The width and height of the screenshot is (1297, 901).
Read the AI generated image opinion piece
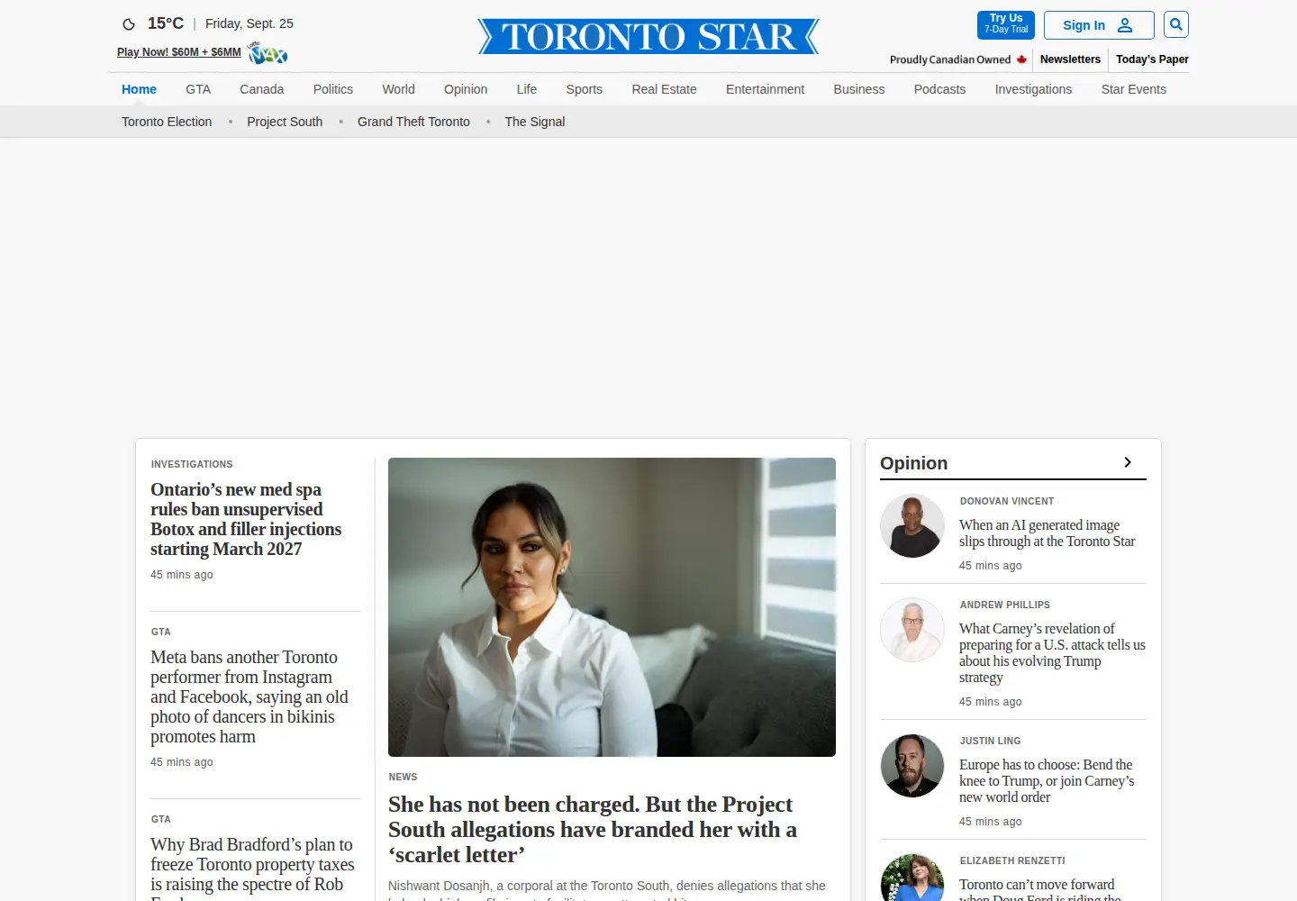tap(1048, 532)
